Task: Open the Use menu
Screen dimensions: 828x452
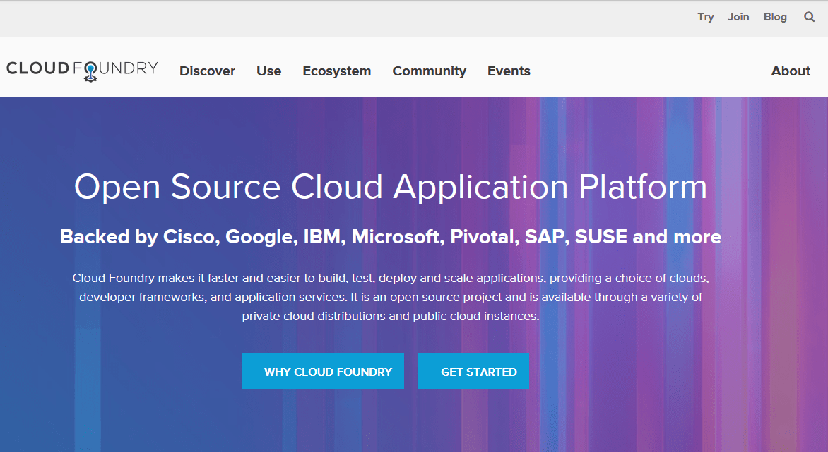Action: [x=268, y=71]
